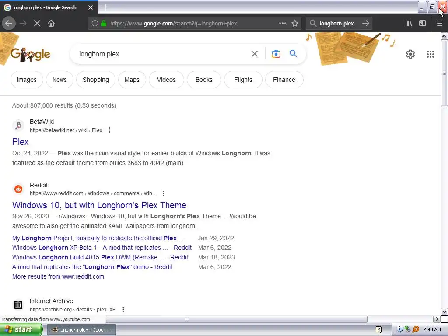Open Reddit result options menu
This screenshot has height=336, width=448.
[164, 193]
